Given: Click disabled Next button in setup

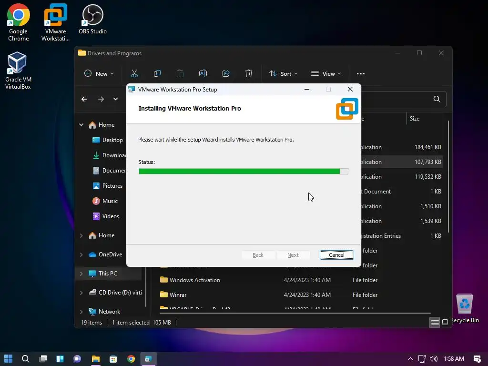Looking at the screenshot, I should coord(293,255).
